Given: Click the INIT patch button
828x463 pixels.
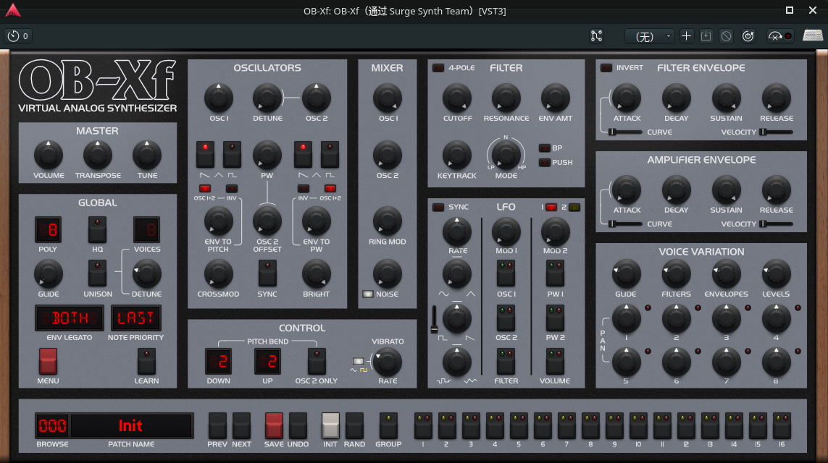Looking at the screenshot, I should click(x=330, y=425).
